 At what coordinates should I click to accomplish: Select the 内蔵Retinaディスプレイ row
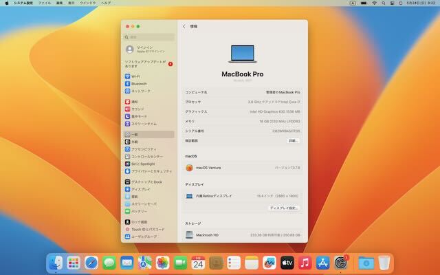pos(243,196)
